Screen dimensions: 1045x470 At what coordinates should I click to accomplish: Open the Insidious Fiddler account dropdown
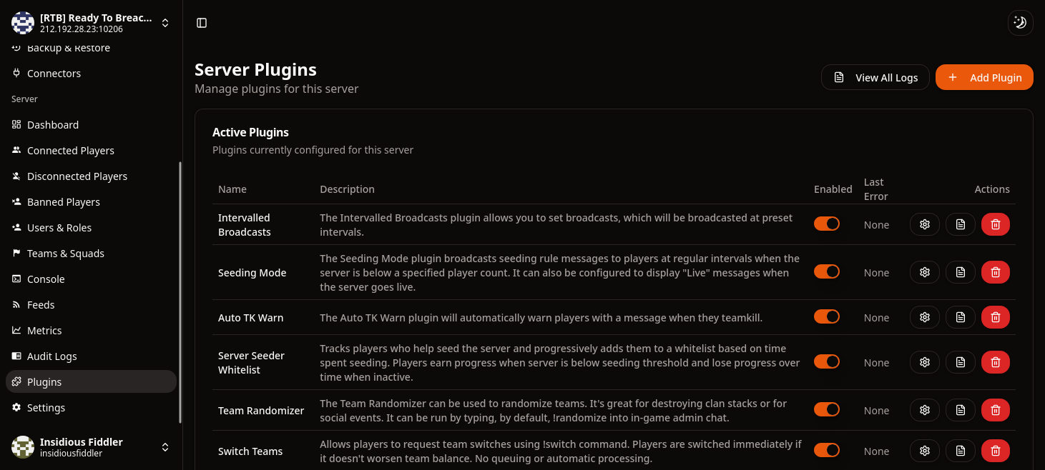pyautogui.click(x=165, y=446)
